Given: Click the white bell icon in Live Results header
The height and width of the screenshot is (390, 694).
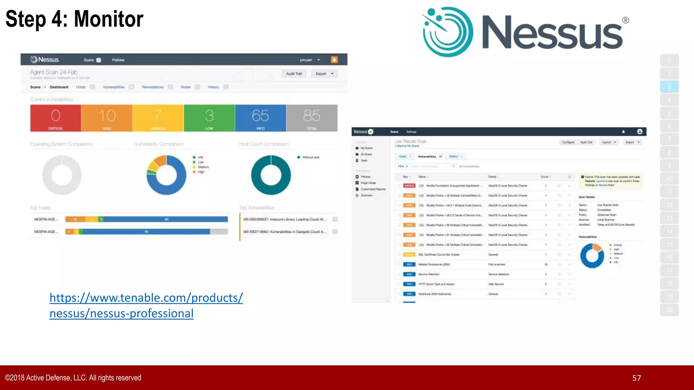Looking at the screenshot, I should pos(623,132).
